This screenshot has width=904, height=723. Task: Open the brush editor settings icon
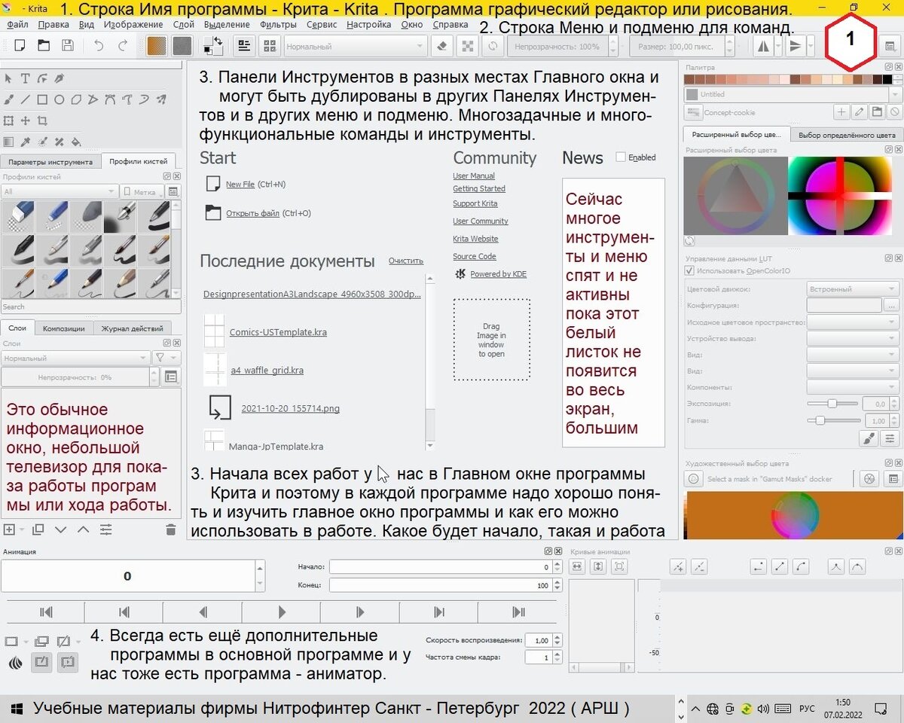click(x=244, y=46)
